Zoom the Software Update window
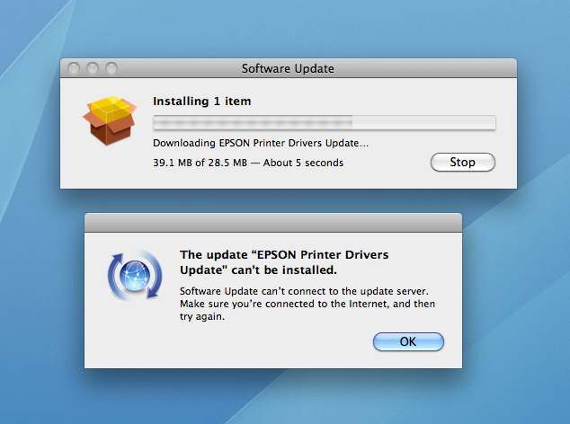This screenshot has height=424, width=570. pyautogui.click(x=111, y=68)
